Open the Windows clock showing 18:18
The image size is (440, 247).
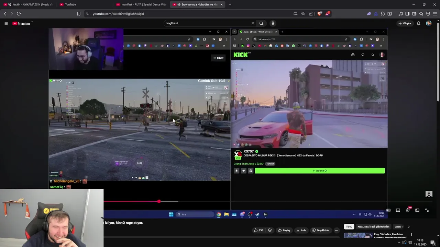coord(420,242)
